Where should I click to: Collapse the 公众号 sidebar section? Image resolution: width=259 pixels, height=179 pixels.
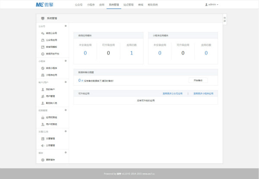[66, 26]
